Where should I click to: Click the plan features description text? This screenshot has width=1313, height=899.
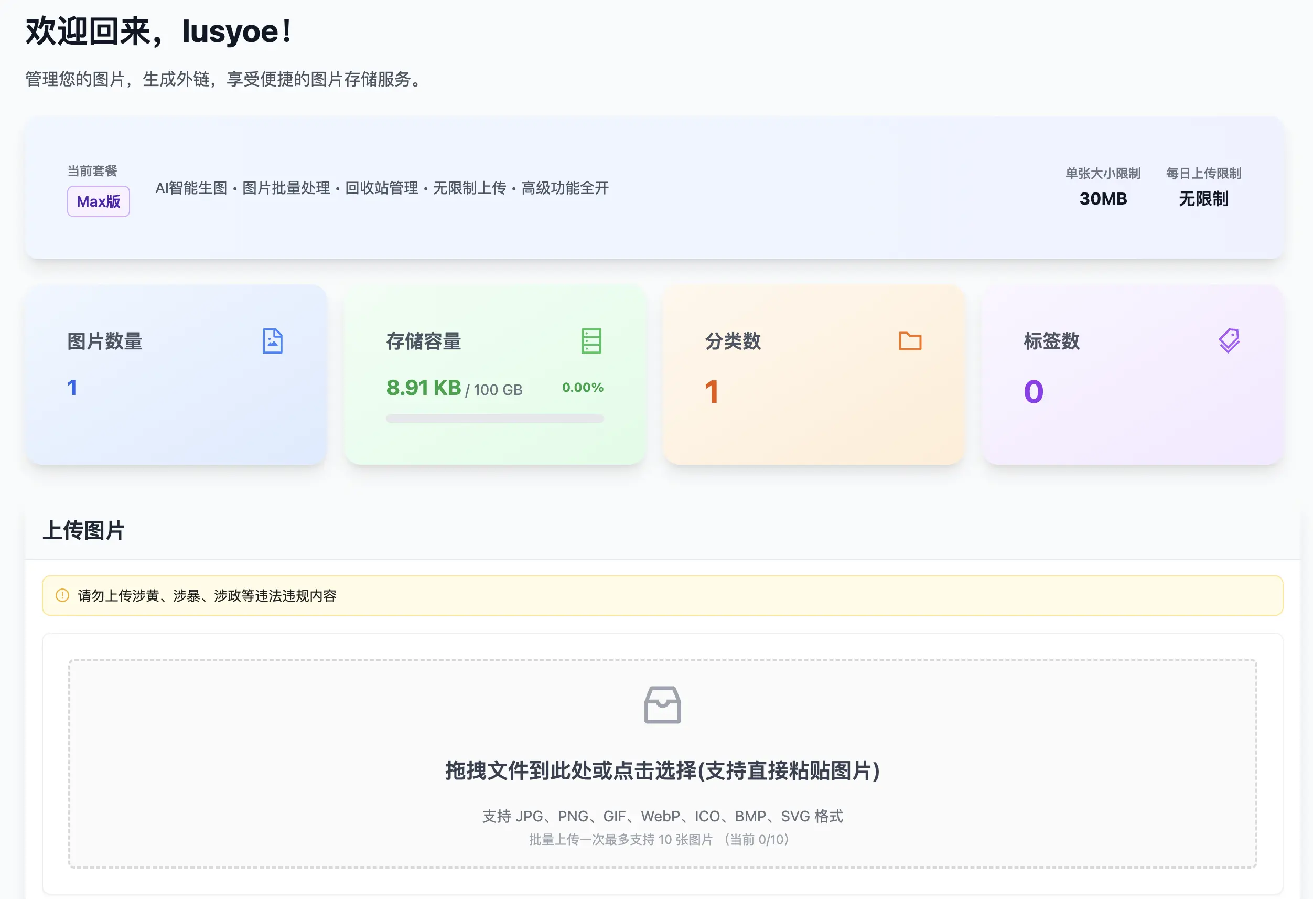coord(382,188)
